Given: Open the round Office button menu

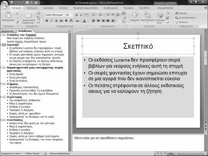Looking at the screenshot, I should 4,4.
